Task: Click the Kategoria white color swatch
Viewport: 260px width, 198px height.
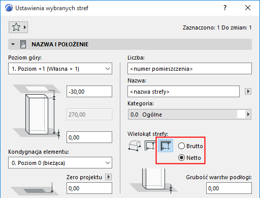Action: [x=241, y=115]
